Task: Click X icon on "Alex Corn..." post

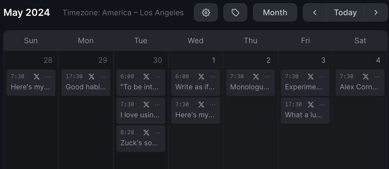Action: (366, 76)
